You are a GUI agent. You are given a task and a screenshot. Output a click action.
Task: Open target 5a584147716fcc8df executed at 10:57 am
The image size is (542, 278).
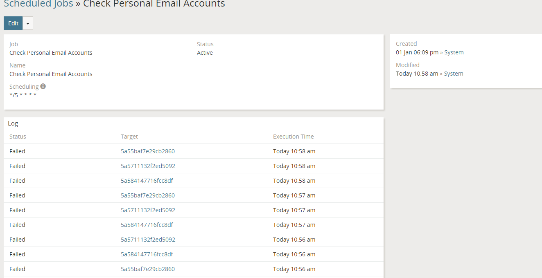147,225
